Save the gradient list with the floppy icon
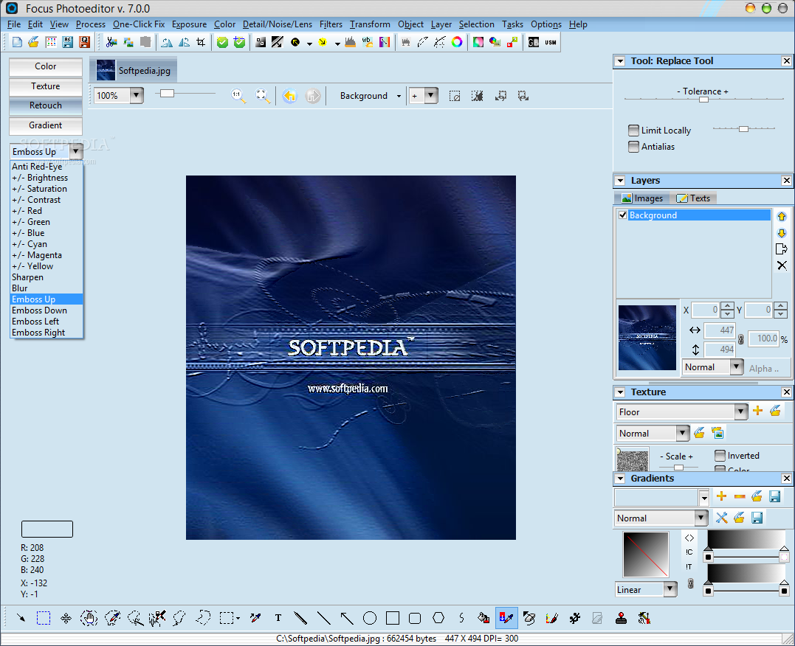 pyautogui.click(x=775, y=496)
